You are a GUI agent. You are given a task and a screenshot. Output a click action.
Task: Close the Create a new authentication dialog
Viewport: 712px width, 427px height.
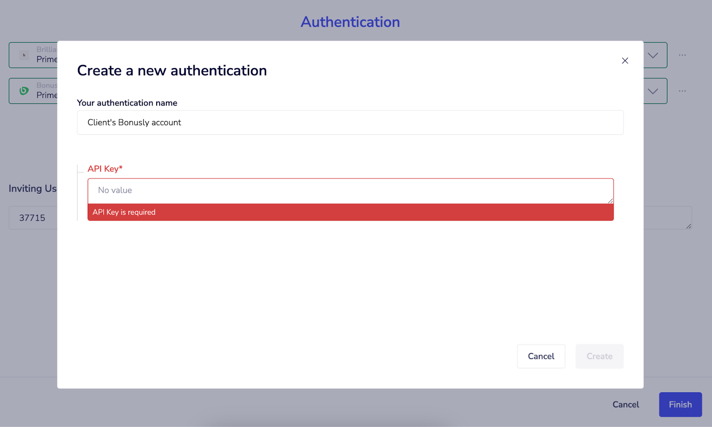[625, 61]
